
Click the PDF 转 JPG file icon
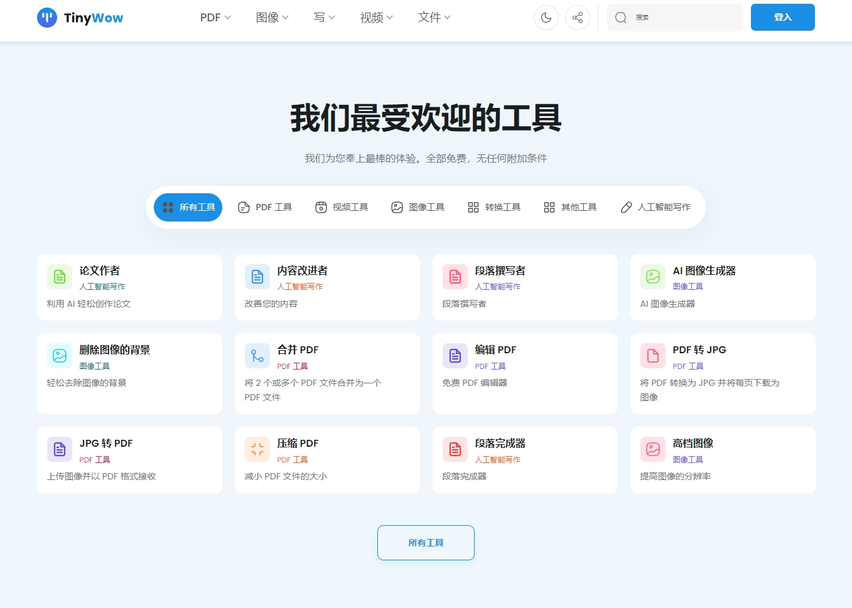click(x=653, y=356)
